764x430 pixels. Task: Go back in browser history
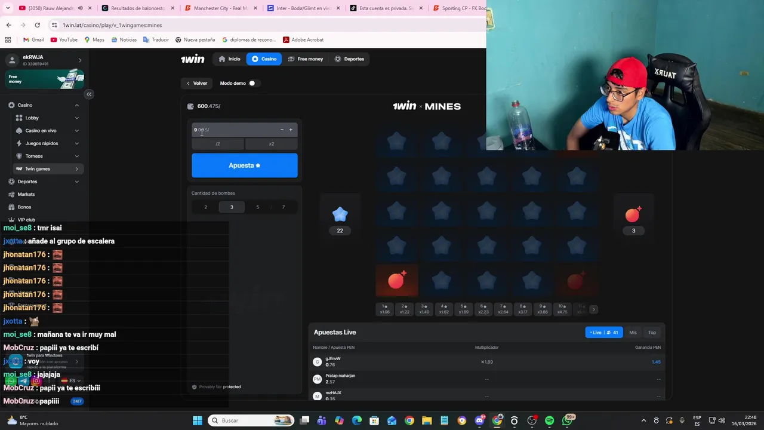click(8, 25)
